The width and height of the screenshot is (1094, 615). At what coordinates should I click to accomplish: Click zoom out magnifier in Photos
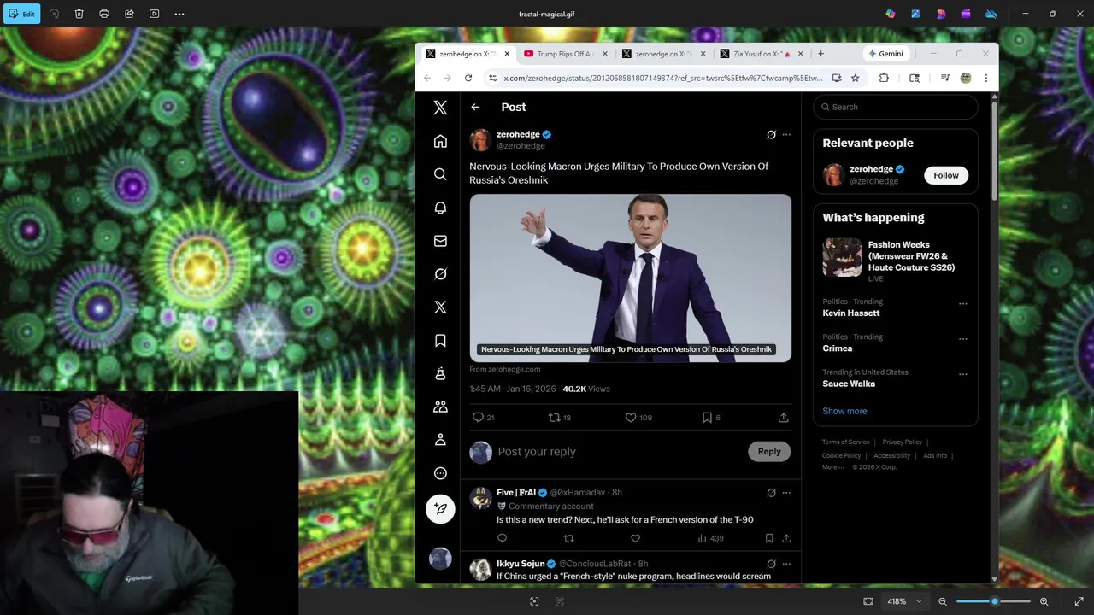pos(943,601)
